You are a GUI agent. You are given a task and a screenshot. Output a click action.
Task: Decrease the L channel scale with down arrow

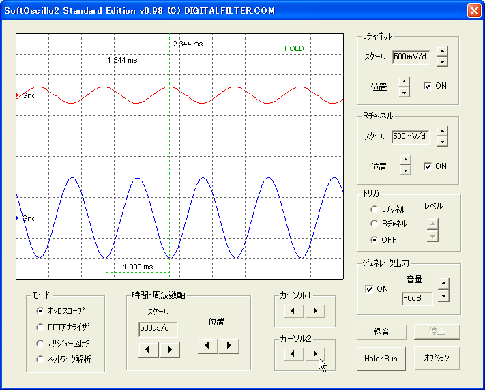[x=442, y=62]
